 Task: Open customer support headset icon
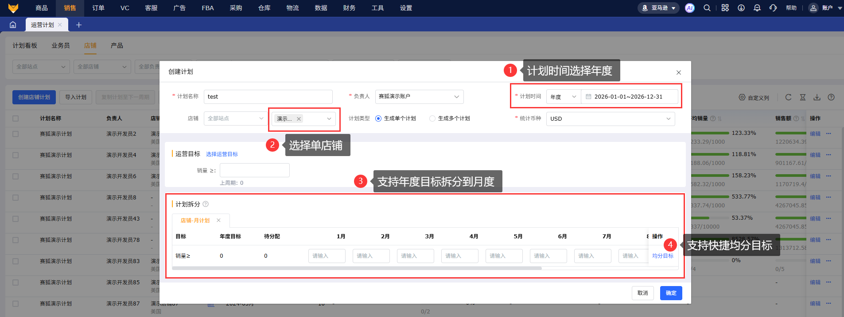coord(773,8)
